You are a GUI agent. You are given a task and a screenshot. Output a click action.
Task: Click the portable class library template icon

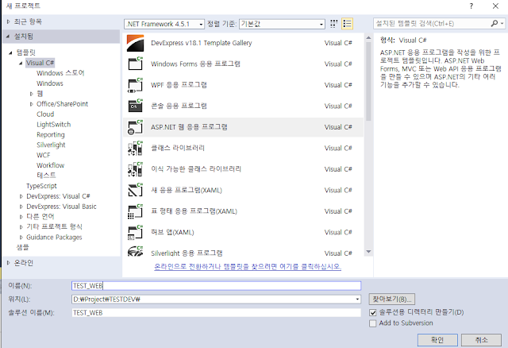click(136, 169)
